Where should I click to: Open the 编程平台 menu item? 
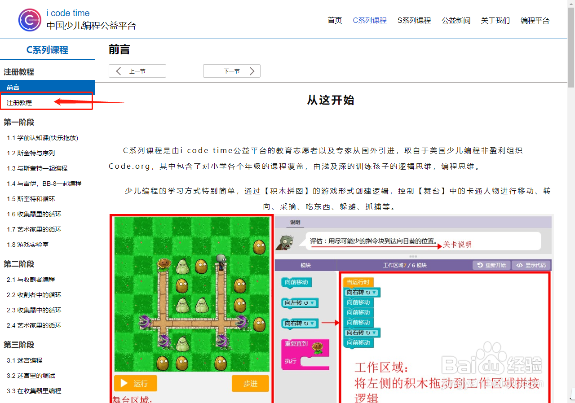click(535, 20)
